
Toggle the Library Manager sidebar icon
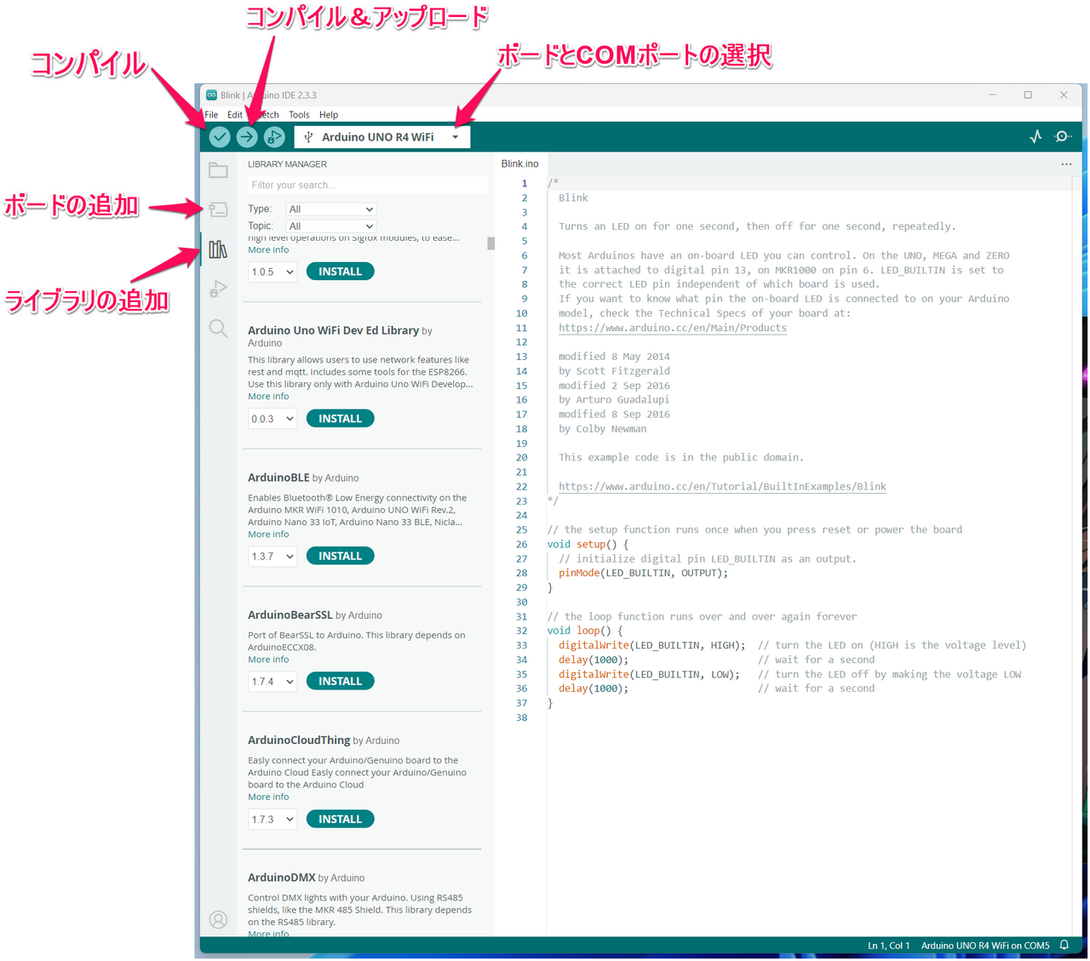pos(218,249)
